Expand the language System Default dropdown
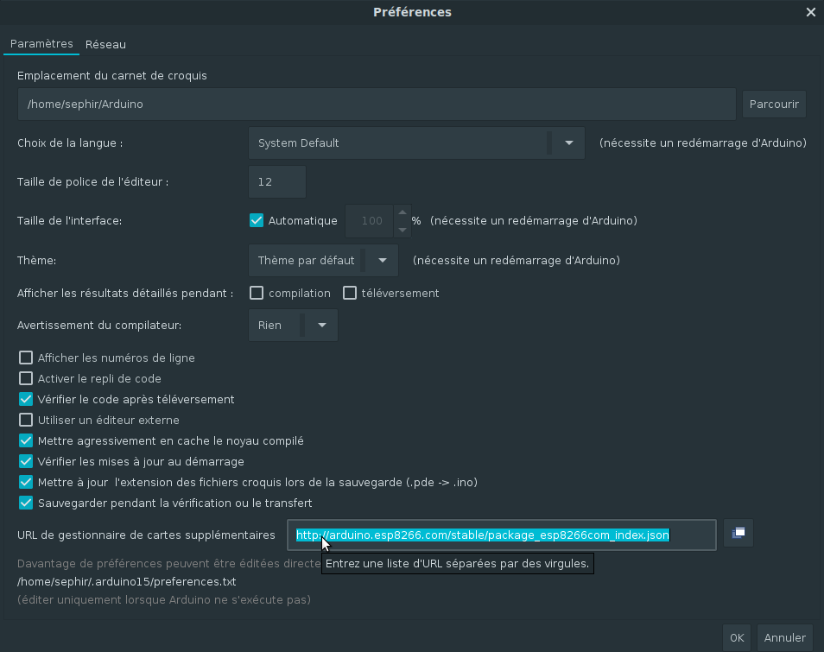Viewport: 824px width, 652px height. 569,143
